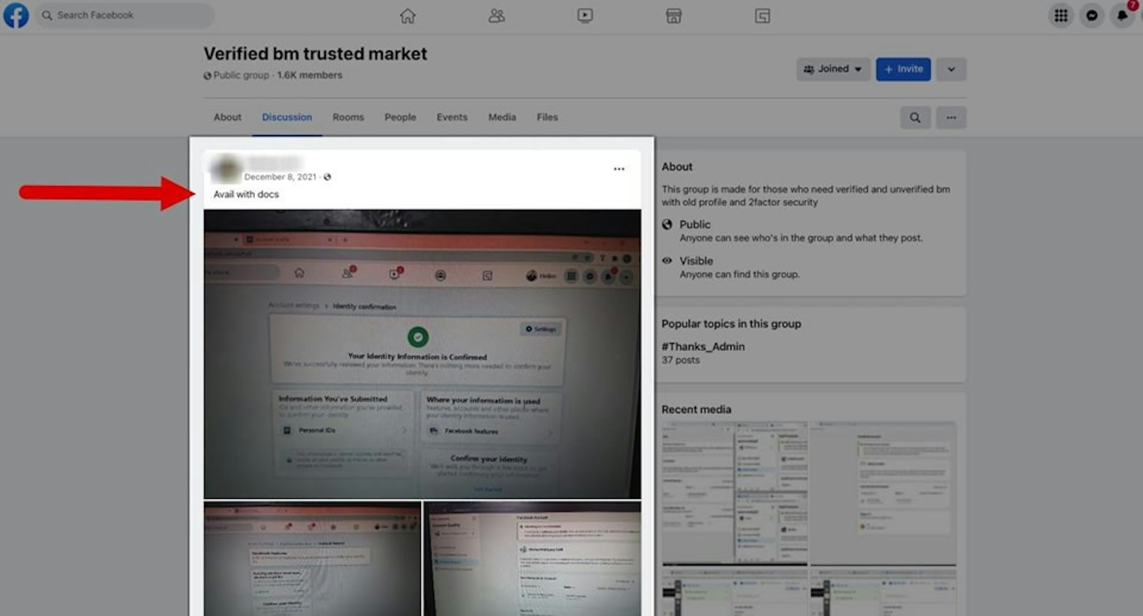Image resolution: width=1143 pixels, height=616 pixels.
Task: Open the Marketplace icon
Action: tap(674, 16)
